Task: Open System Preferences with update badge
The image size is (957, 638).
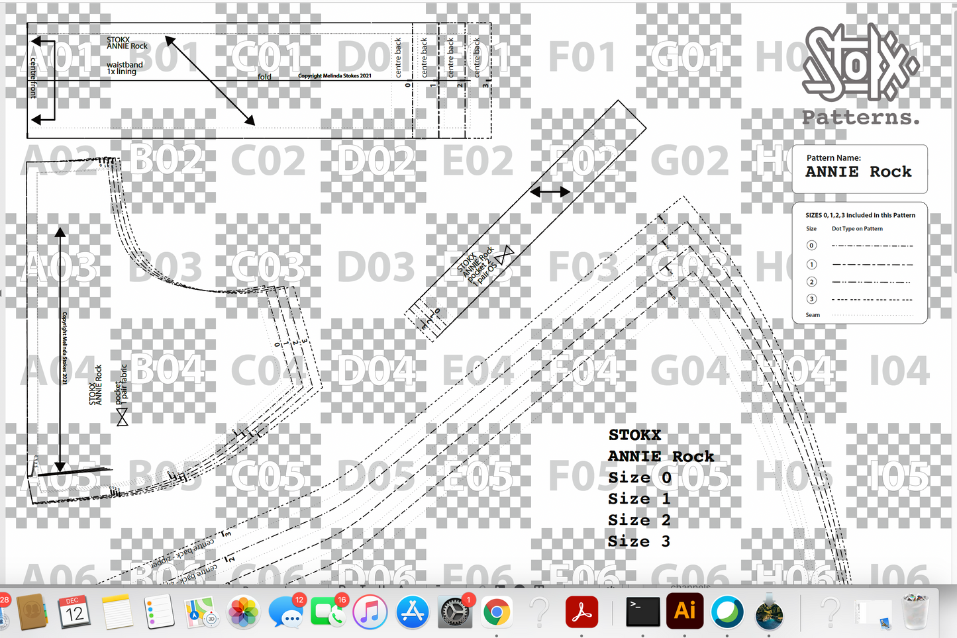Action: pyautogui.click(x=454, y=612)
